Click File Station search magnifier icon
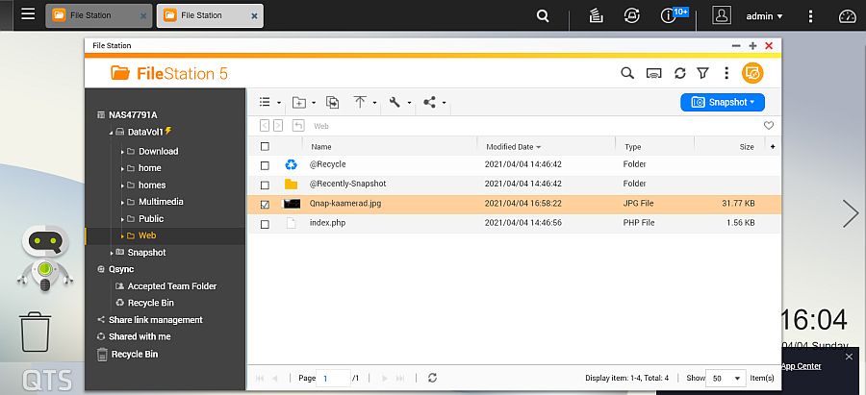The image size is (866, 395). pos(626,73)
